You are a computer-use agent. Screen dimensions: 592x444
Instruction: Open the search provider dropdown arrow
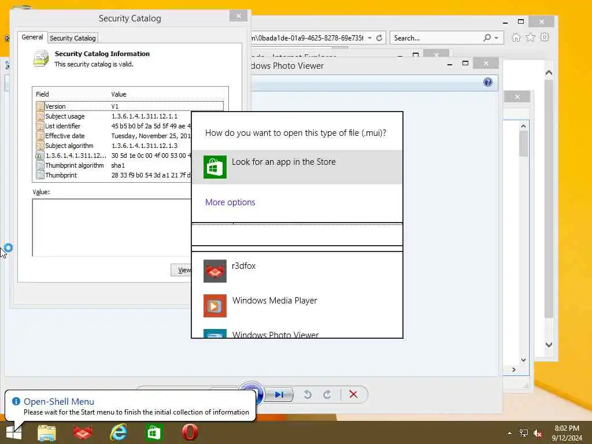tap(496, 38)
